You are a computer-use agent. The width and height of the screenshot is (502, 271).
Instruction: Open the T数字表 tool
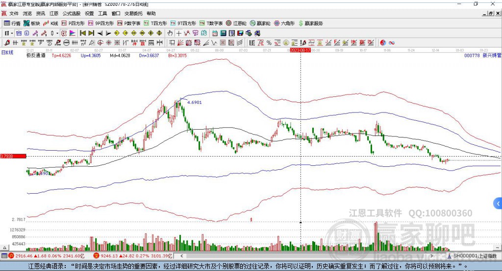pos(211,23)
